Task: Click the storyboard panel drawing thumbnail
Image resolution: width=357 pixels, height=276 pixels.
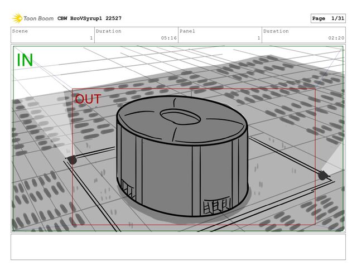Action: pyautogui.click(x=178, y=139)
